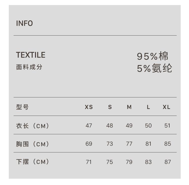Click the 胸围 (CM) row label

pyautogui.click(x=33, y=144)
